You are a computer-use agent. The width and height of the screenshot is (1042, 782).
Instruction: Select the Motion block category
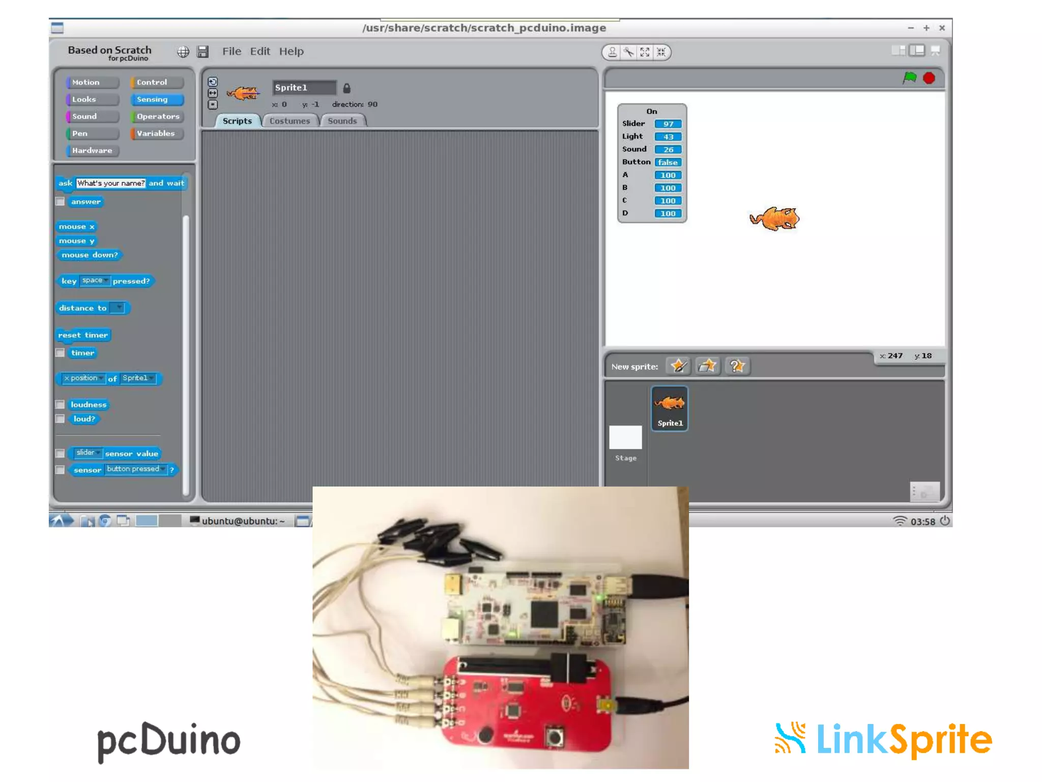(92, 82)
